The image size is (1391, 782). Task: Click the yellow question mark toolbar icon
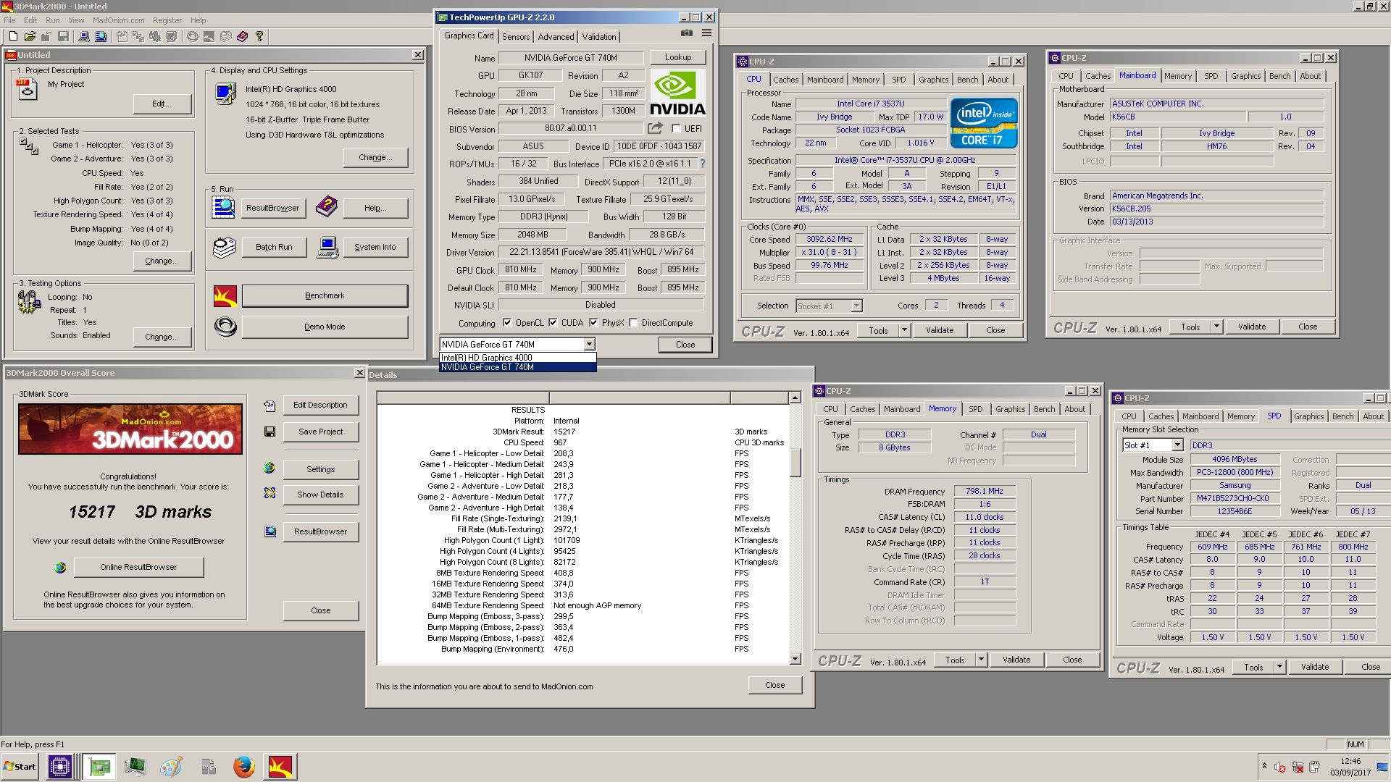click(x=259, y=36)
